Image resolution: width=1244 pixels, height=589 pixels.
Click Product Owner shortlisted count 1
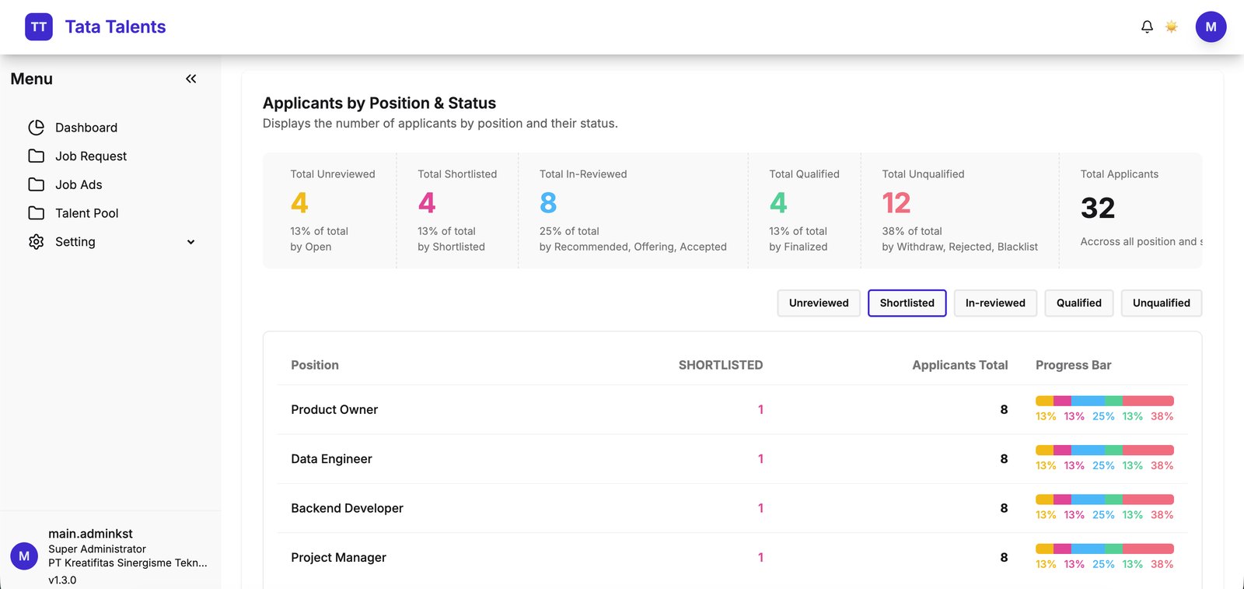[x=760, y=409]
